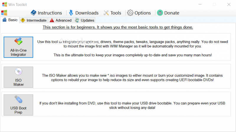Open the Tools menu
Screen dimensions: 236x132
click(x=112, y=13)
